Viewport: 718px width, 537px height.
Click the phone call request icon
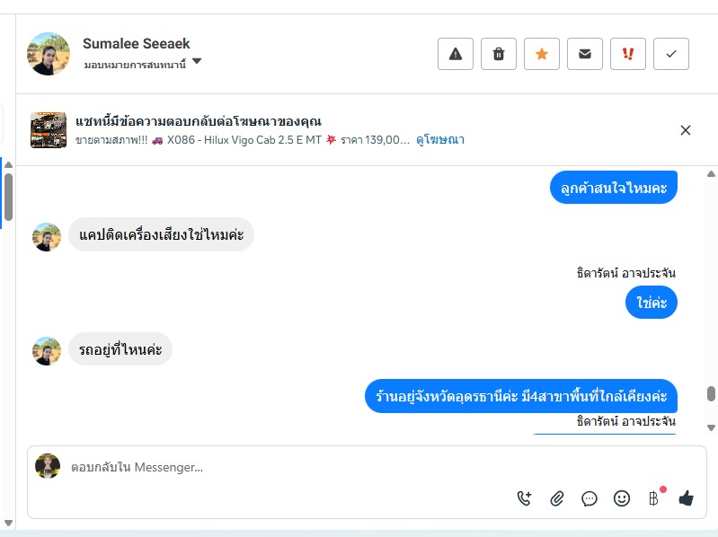coord(525,498)
